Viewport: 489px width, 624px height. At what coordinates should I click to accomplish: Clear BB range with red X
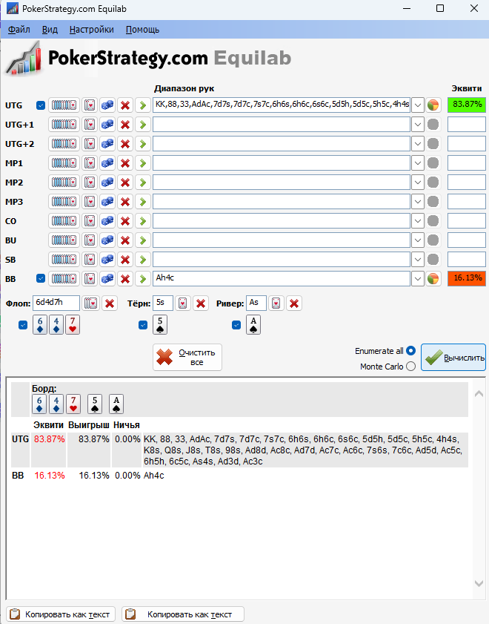pyautogui.click(x=125, y=278)
